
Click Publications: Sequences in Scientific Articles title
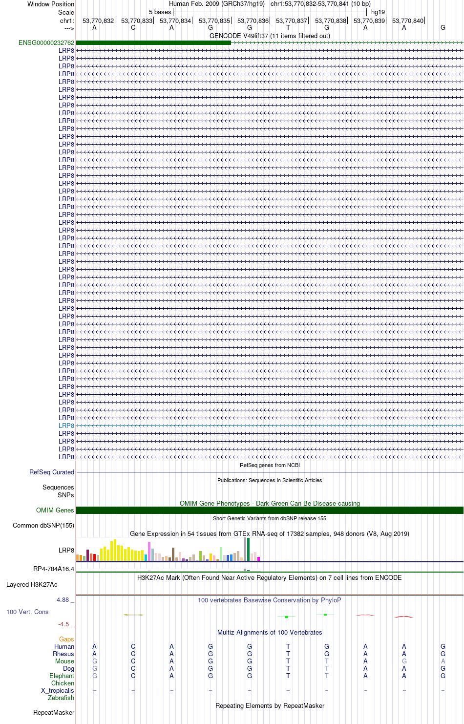[x=270, y=481]
